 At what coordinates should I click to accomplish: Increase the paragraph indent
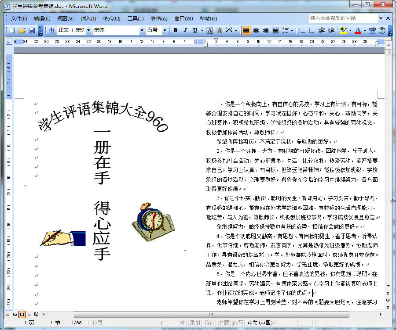pyautogui.click(x=331, y=31)
